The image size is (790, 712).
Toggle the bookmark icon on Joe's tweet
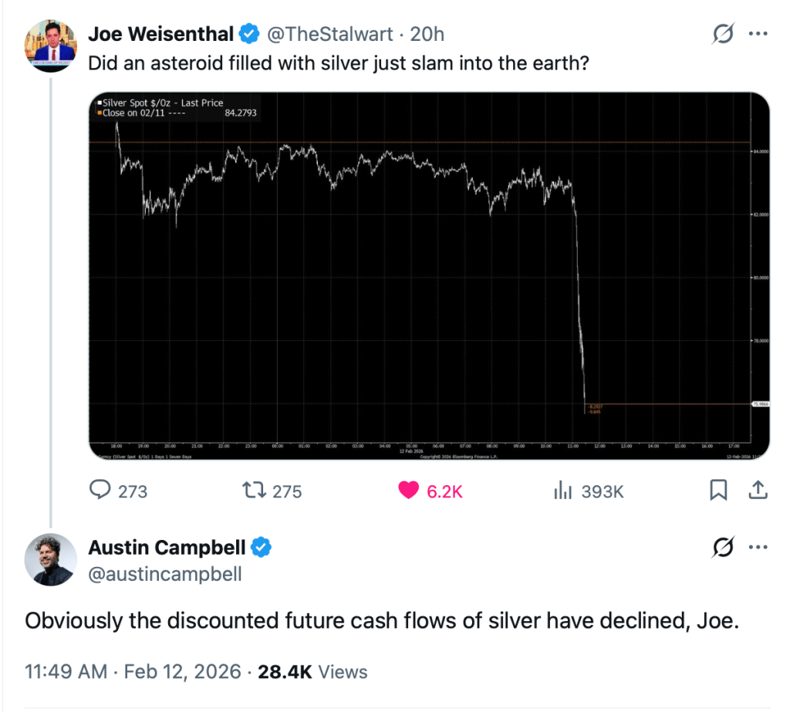pyautogui.click(x=718, y=490)
